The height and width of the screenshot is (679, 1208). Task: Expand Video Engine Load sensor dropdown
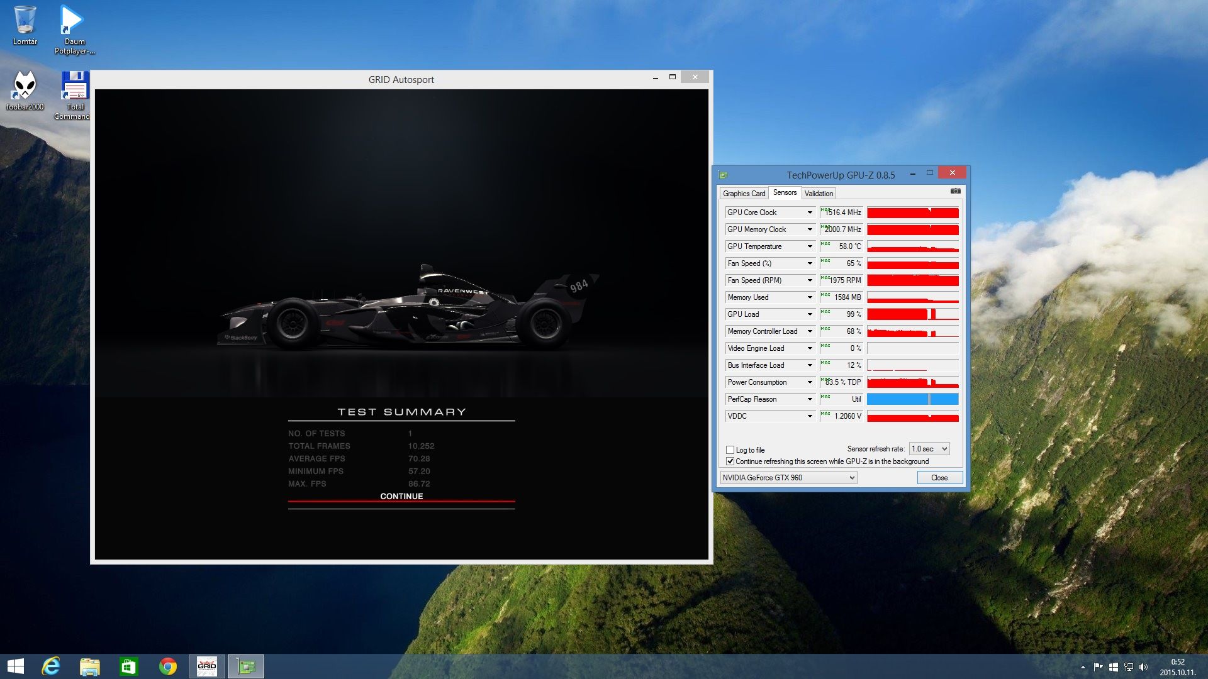[x=810, y=348]
